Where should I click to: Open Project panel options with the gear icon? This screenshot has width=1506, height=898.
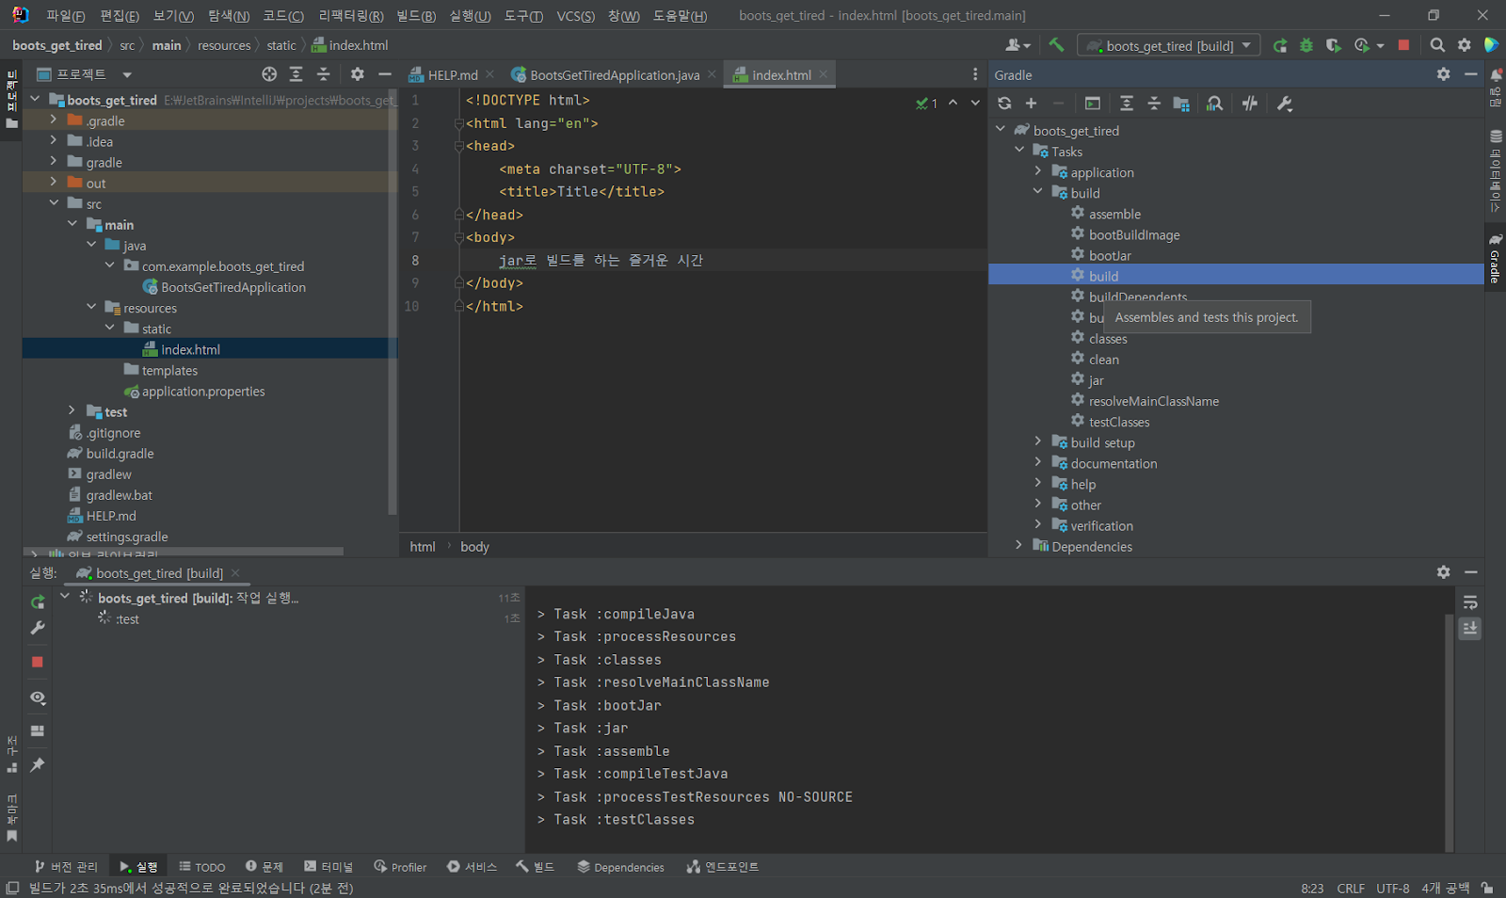[x=357, y=74]
